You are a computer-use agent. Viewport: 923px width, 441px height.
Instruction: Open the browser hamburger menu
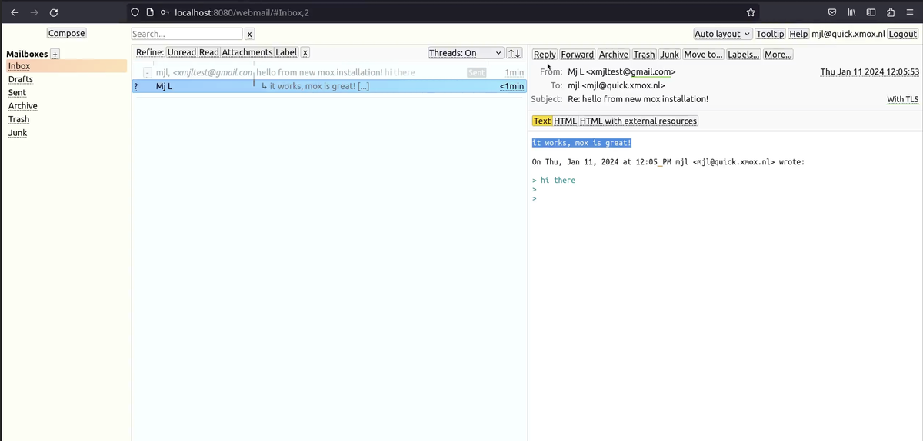coord(910,12)
